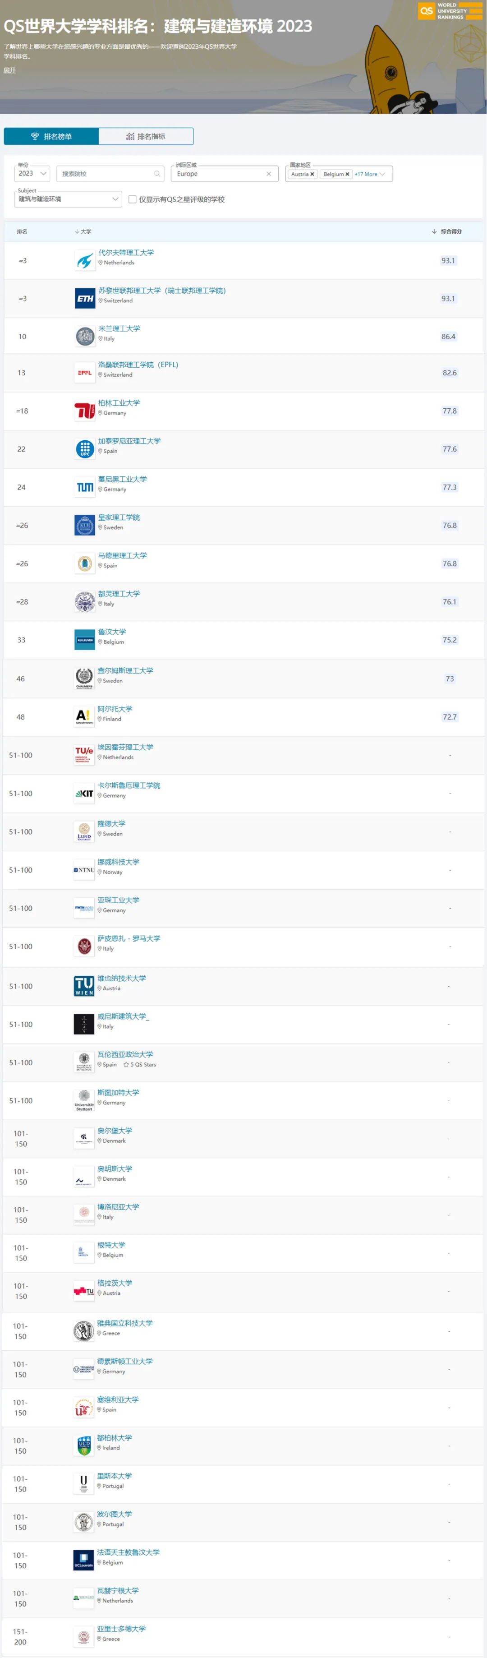
Task: Click the QS World University Rankings logo
Action: coord(450,11)
